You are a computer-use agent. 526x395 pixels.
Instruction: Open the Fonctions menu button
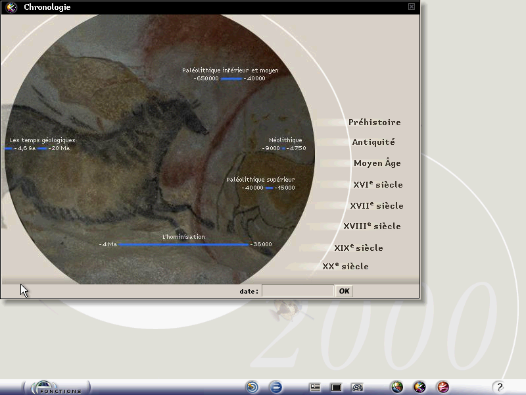[57, 388]
